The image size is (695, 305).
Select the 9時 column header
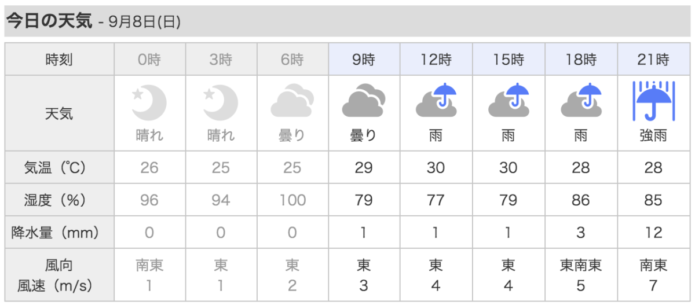point(364,59)
